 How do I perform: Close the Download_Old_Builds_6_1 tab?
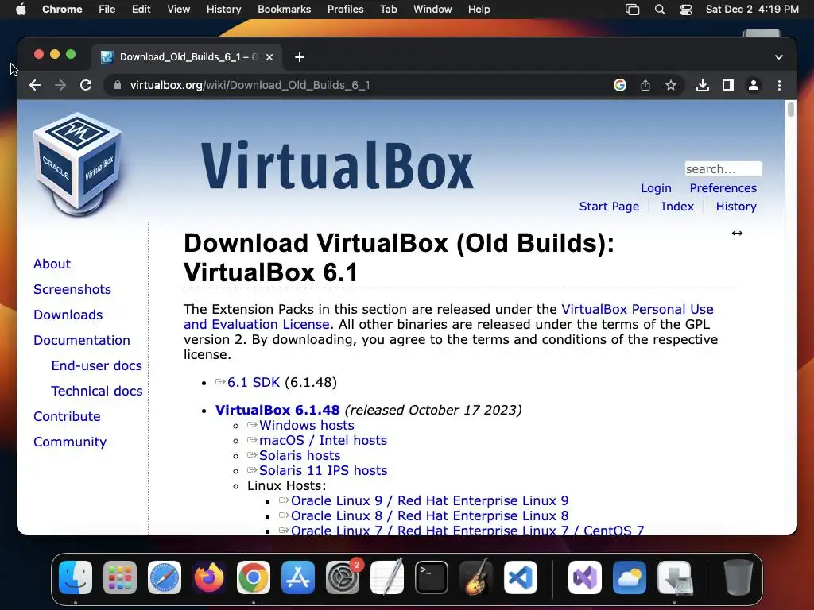269,57
